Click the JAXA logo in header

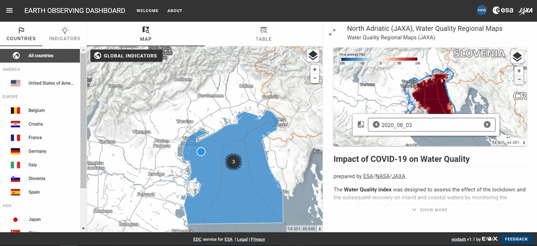pyautogui.click(x=525, y=11)
